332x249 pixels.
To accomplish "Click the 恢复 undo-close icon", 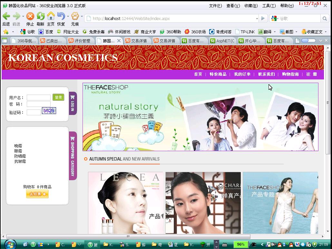I will (61, 16).
